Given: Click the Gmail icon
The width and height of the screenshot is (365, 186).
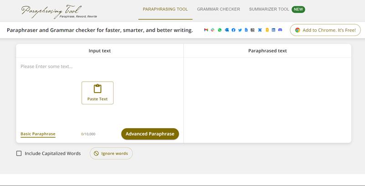Looking at the screenshot, I should coord(206,30).
